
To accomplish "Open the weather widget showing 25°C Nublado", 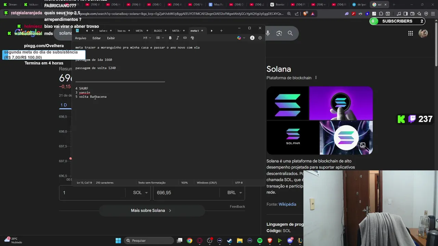I will click(x=13, y=241).
